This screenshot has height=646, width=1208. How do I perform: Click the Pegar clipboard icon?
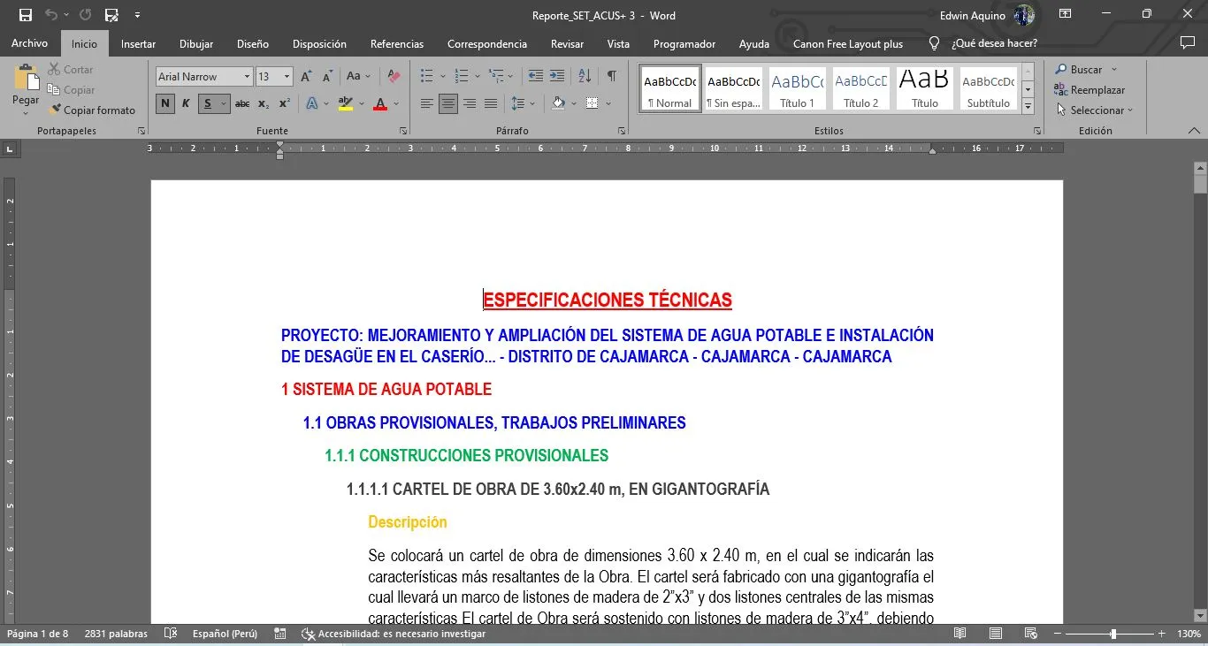26,79
